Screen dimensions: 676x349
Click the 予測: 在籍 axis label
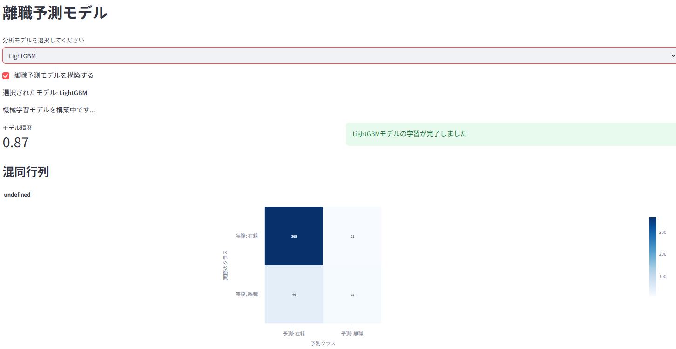[294, 333]
